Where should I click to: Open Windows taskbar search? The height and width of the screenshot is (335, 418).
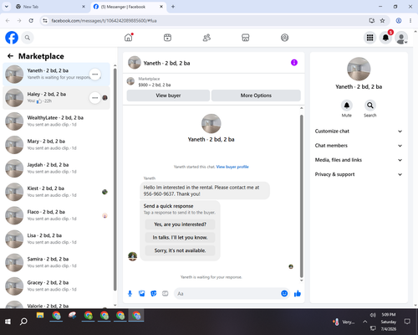[23, 322]
